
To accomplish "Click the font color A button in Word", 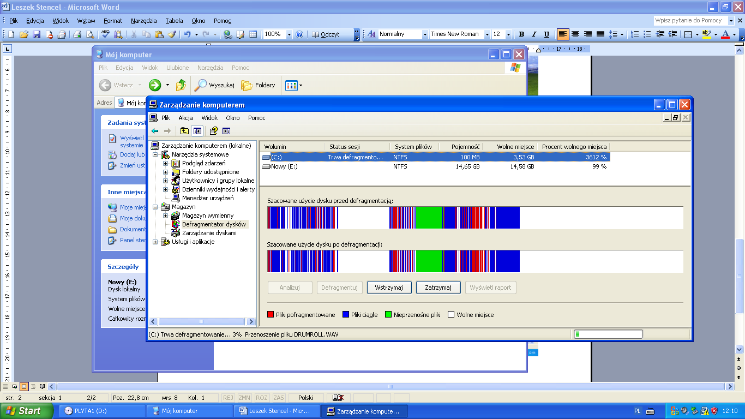I will coord(725,34).
